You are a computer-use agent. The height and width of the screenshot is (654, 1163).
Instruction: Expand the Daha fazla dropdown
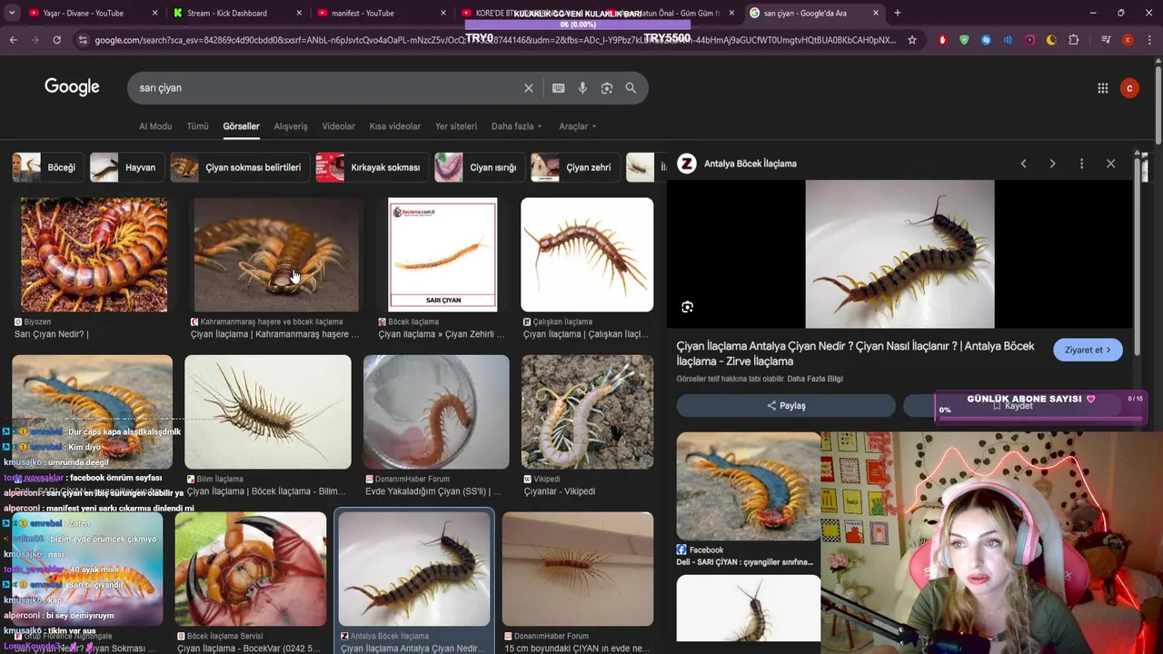[516, 126]
